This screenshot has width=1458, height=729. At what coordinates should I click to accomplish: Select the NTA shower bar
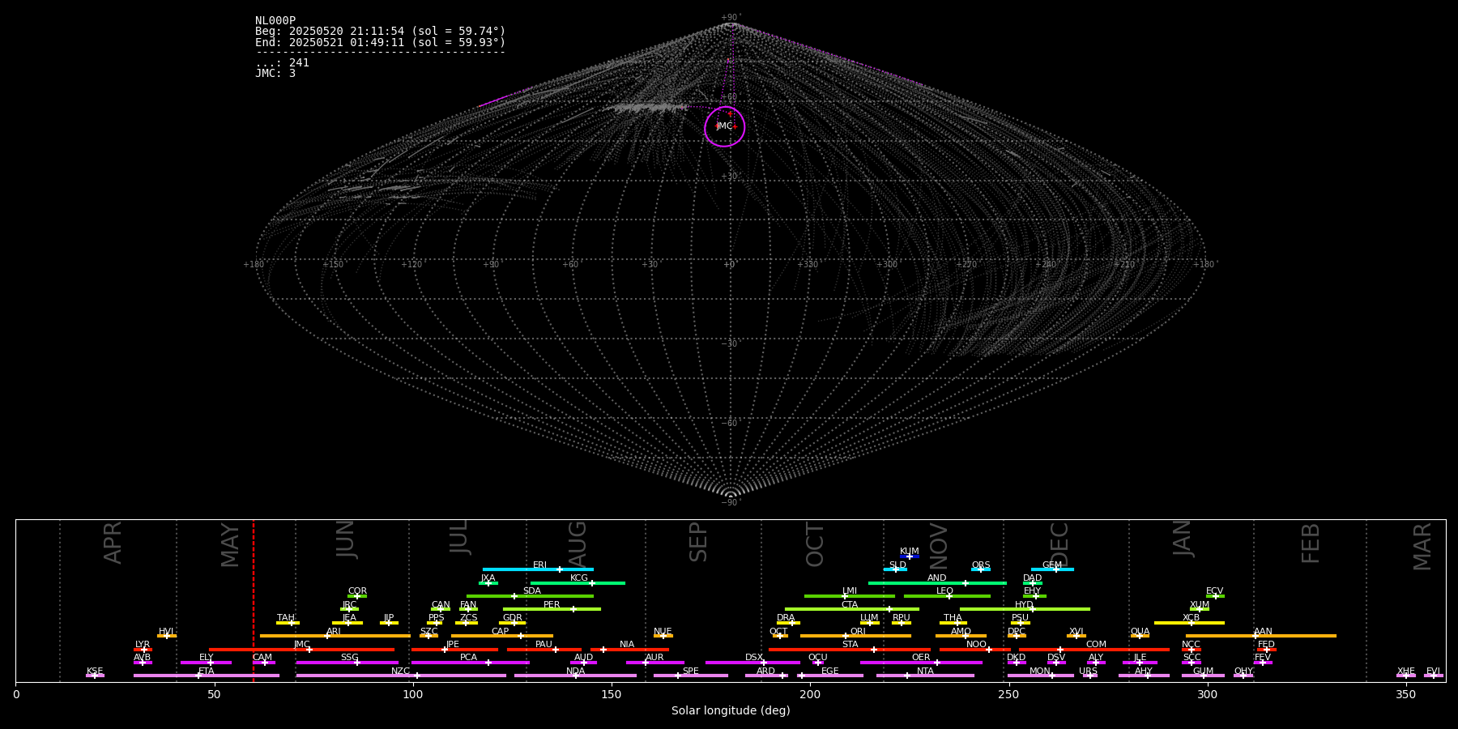tap(925, 676)
